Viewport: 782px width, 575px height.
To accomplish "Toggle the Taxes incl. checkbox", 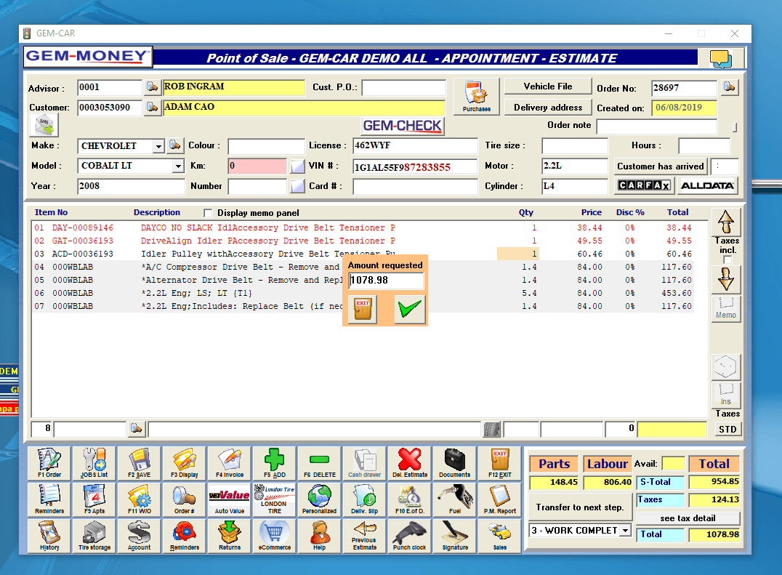I will [727, 260].
